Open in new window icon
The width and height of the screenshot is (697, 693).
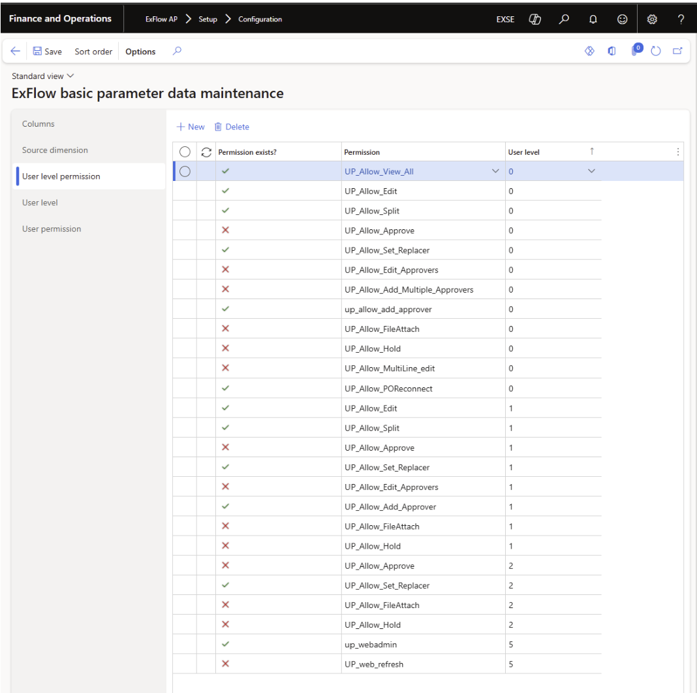677,51
